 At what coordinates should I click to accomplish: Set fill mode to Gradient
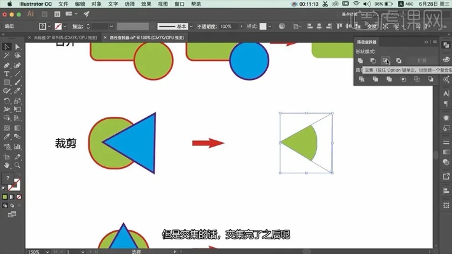coord(12,197)
